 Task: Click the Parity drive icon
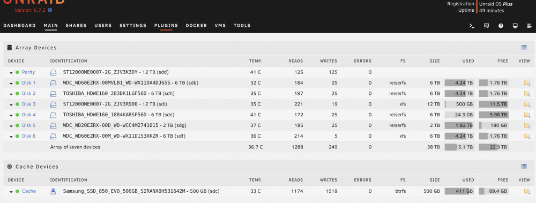pyautogui.click(x=53, y=72)
